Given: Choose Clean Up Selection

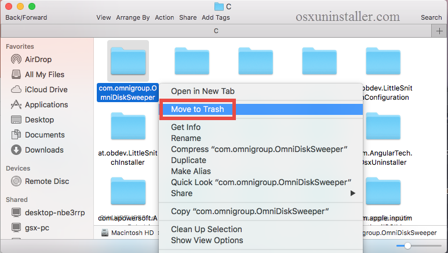Looking at the screenshot, I should click(x=261, y=229).
